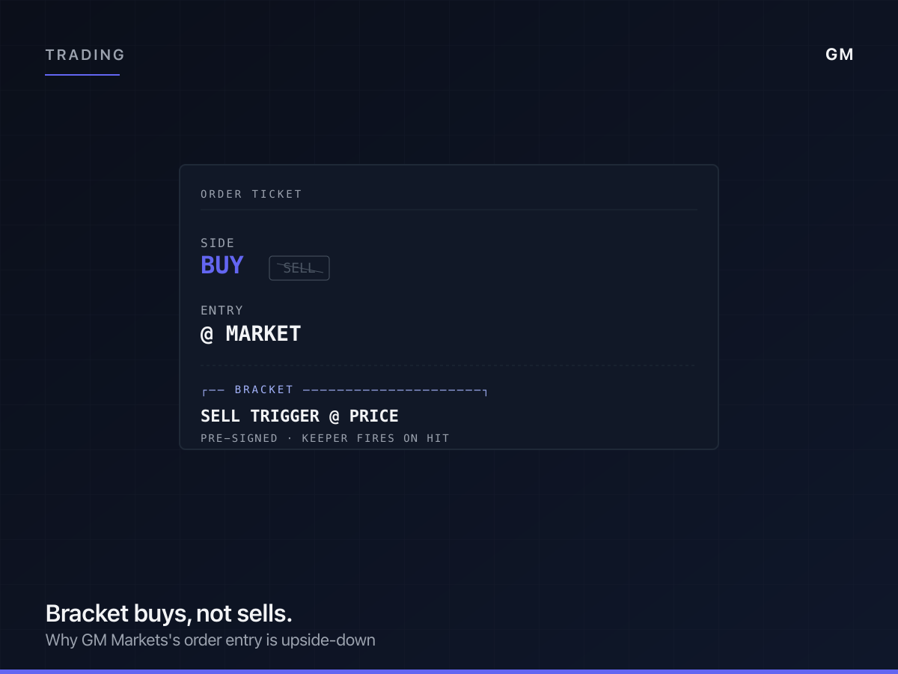Click the purple progress bar at the bottom
This screenshot has width=898, height=674.
(449, 672)
